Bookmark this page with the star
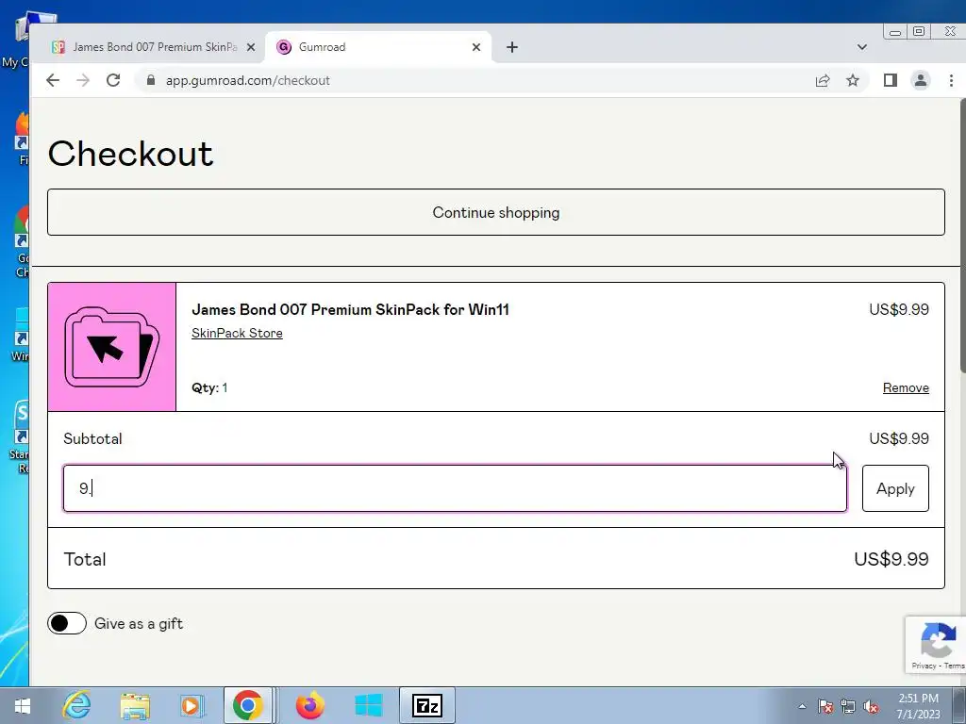Screen dimensions: 966x724 coord(853,80)
